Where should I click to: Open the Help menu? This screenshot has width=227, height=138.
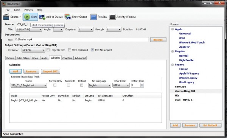[39, 10]
